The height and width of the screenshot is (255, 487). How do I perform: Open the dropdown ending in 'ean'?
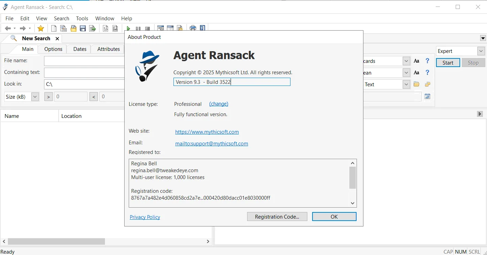pos(406,73)
